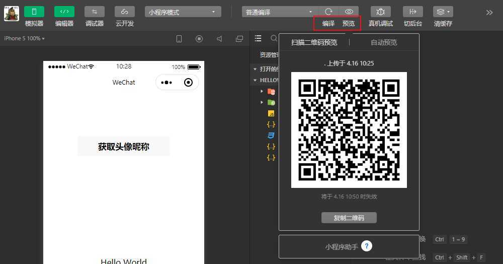
Task: Click the 复制二维码 button
Action: [349, 218]
